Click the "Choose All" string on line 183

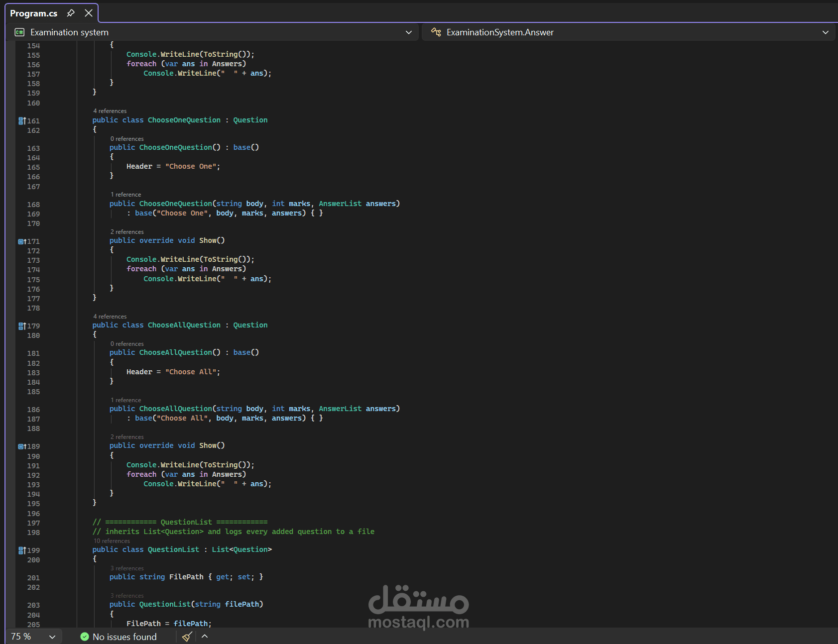click(191, 372)
